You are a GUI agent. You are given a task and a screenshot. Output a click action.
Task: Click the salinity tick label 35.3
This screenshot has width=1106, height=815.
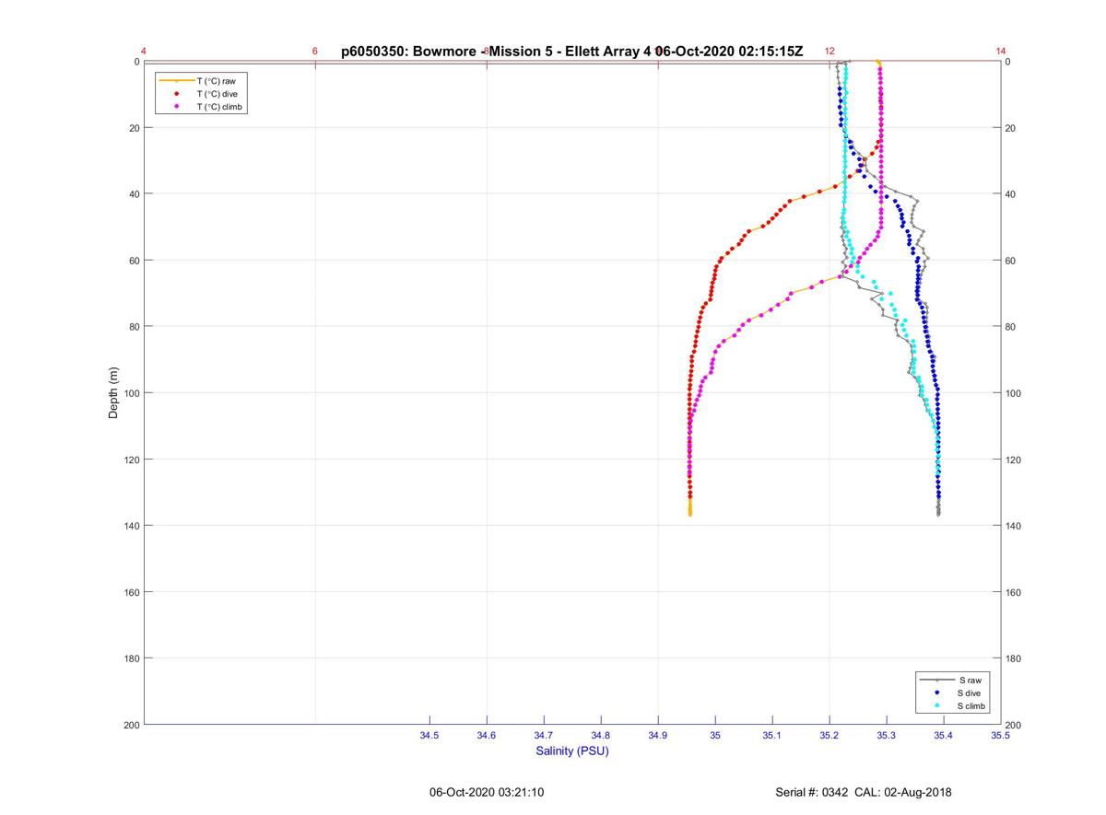click(887, 736)
